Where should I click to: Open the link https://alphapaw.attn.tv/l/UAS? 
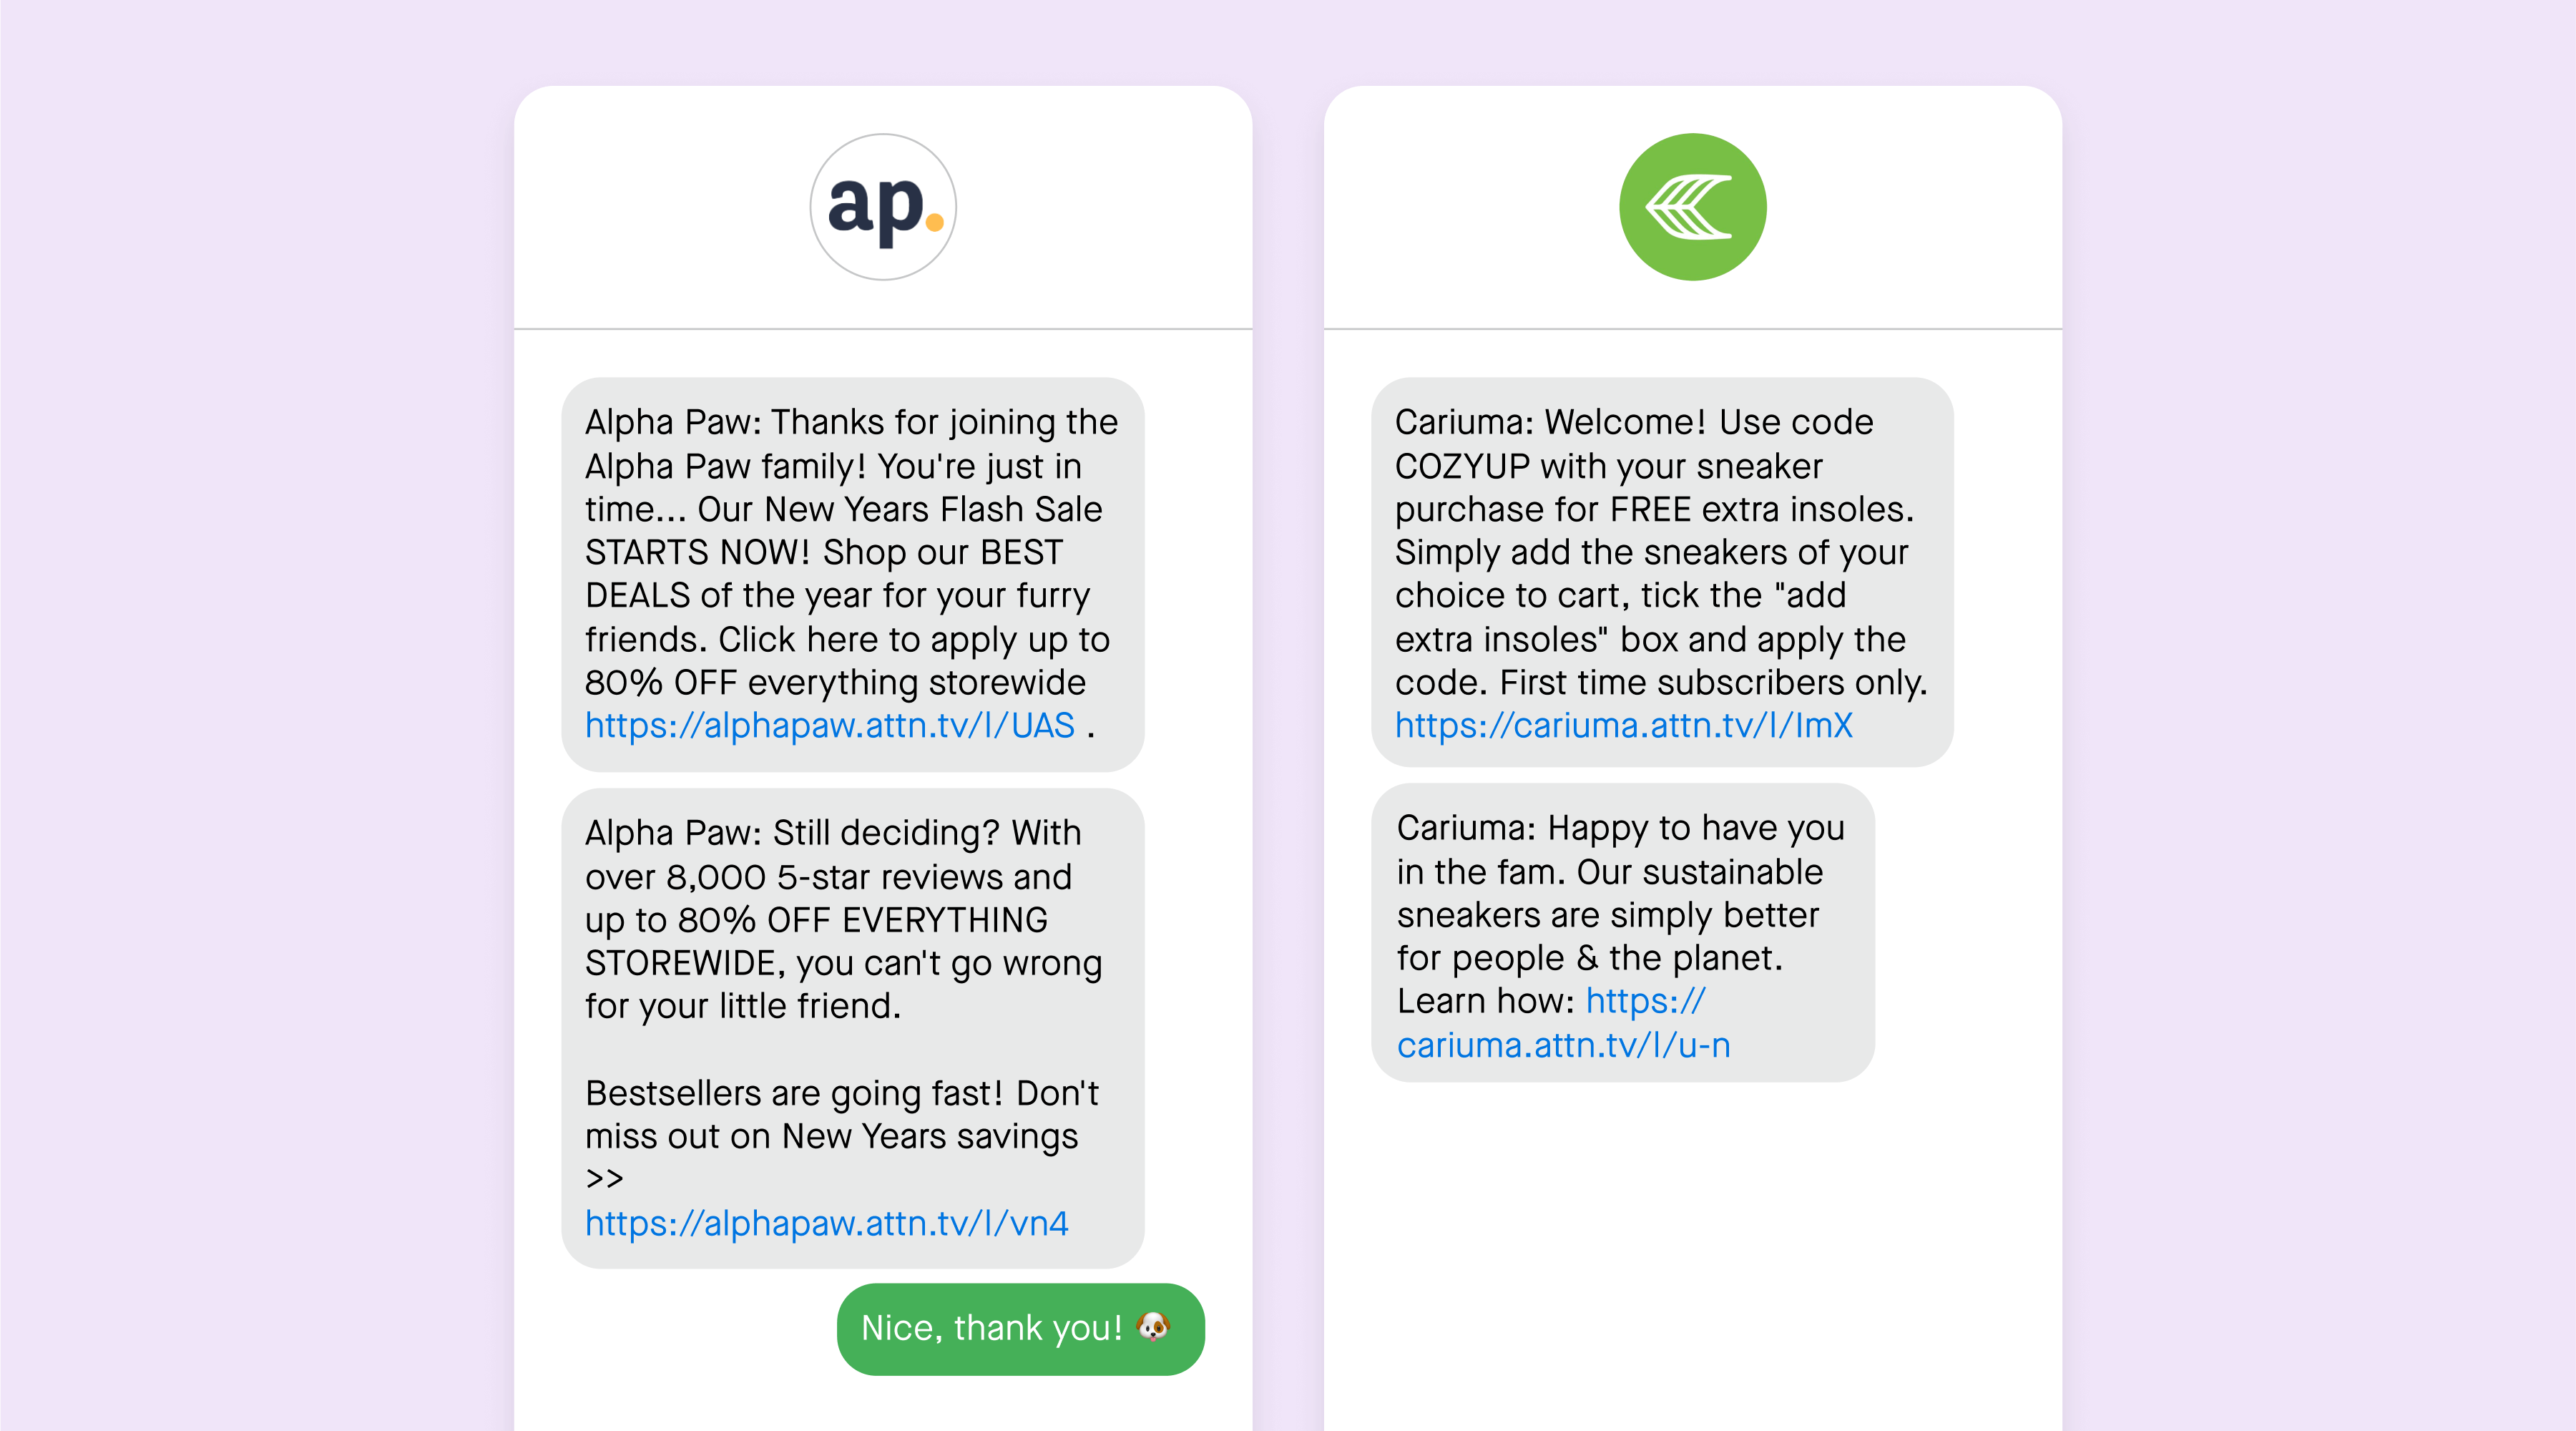(828, 726)
